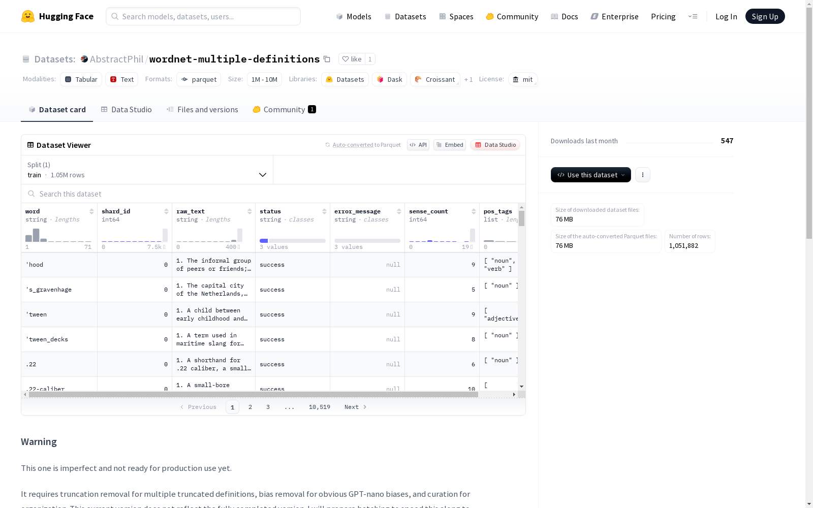This screenshot has height=508, width=813.
Task: Open Docs
Action: (565, 16)
